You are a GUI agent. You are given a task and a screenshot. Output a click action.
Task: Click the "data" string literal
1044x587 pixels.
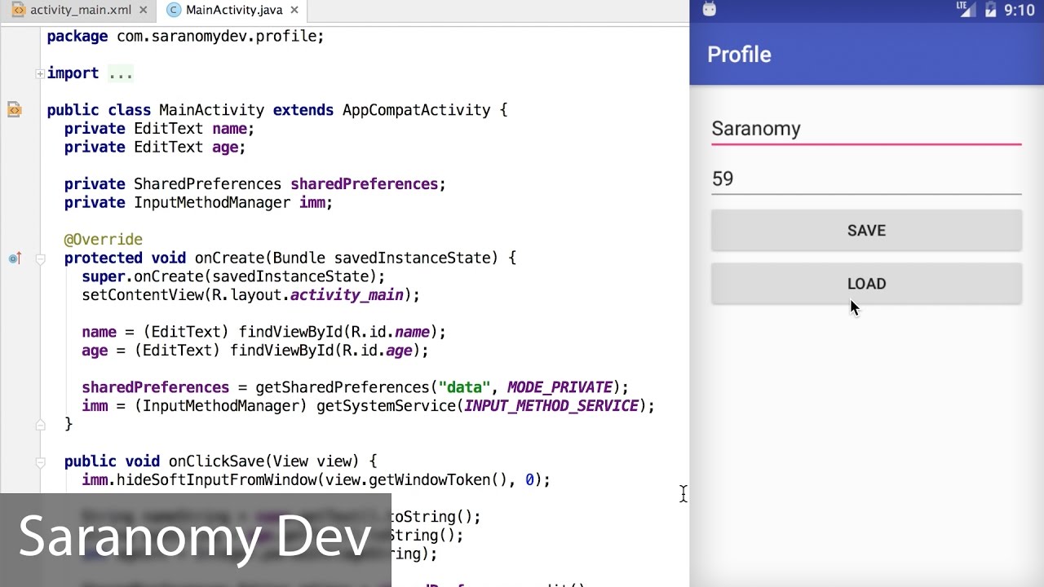click(464, 387)
